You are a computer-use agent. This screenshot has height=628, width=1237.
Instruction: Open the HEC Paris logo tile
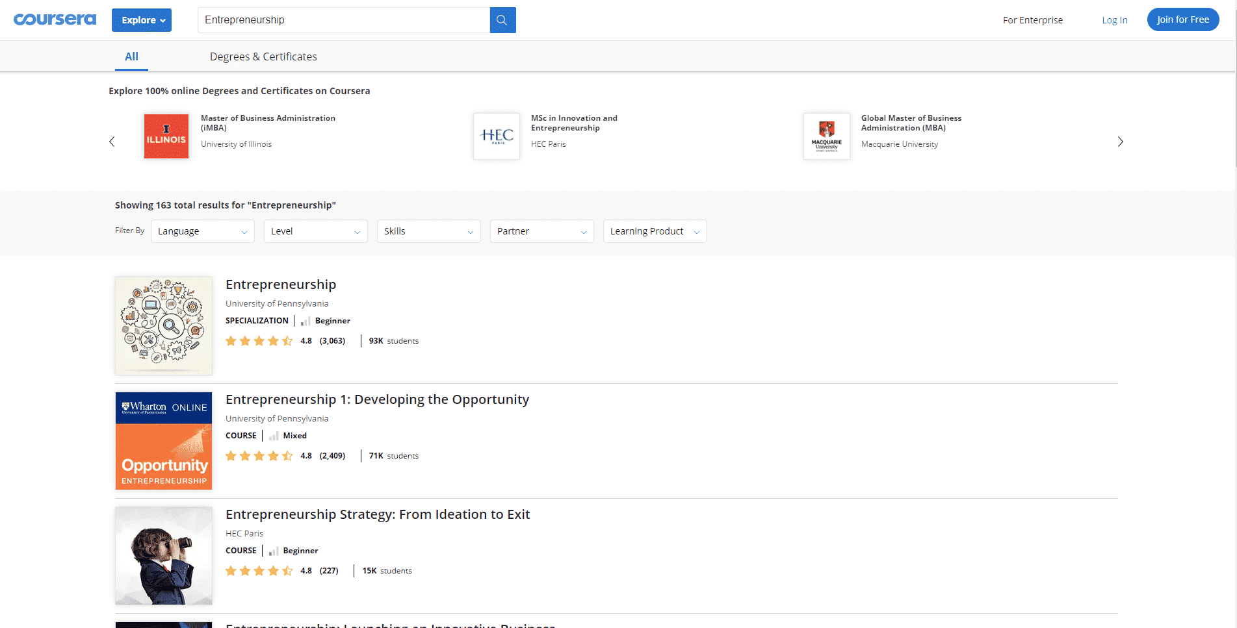coord(497,136)
